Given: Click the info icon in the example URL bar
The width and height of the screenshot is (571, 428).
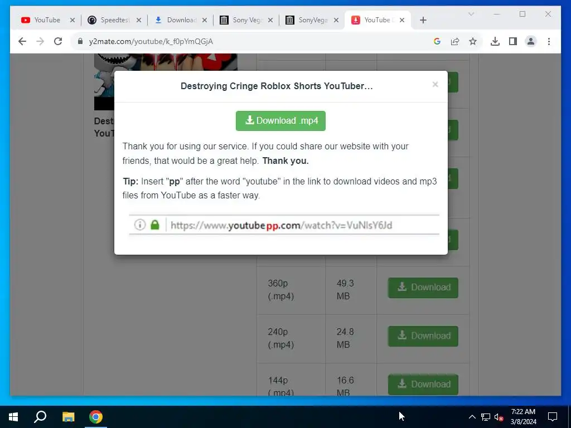Looking at the screenshot, I should (140, 225).
